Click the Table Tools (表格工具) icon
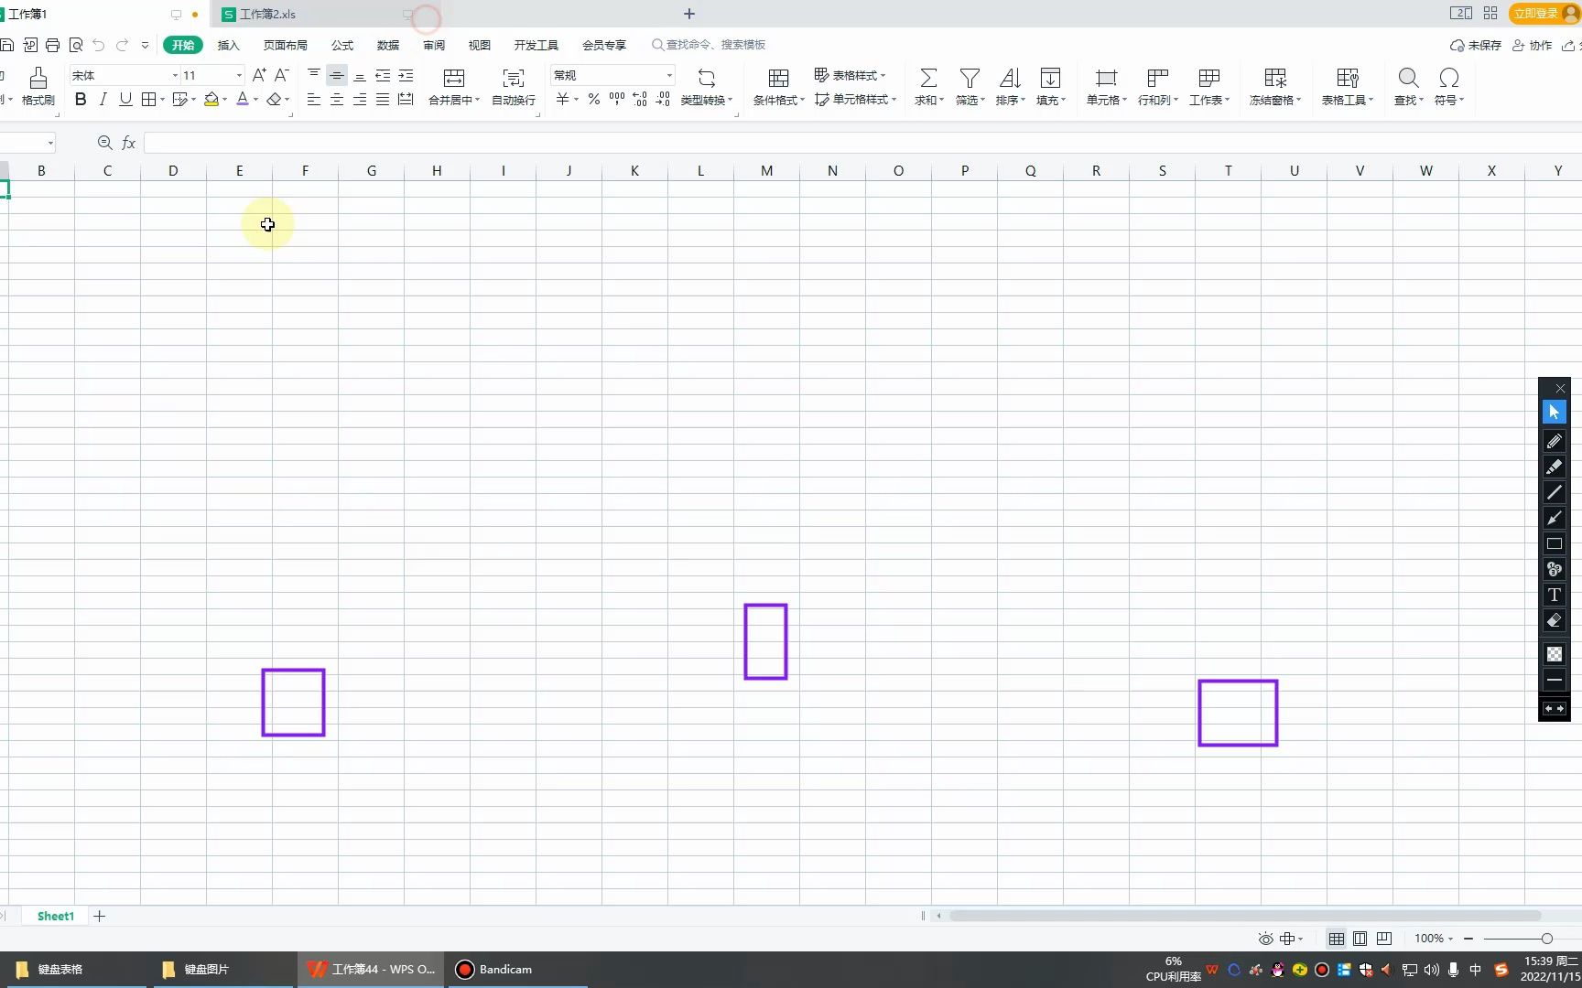The width and height of the screenshot is (1582, 988). coord(1348,79)
